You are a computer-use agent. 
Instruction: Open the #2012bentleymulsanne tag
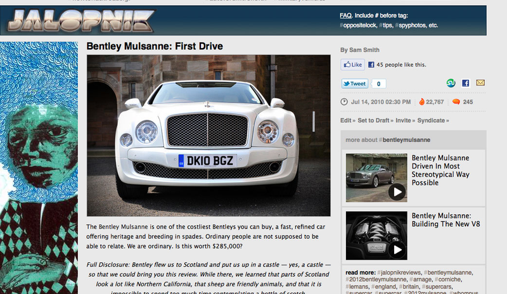coord(376,279)
